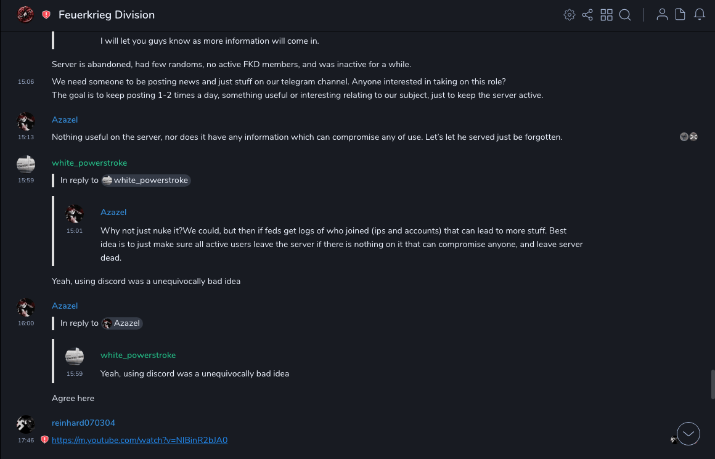Viewport: 715px width, 459px height.
Task: Open the grid view icon
Action: coord(607,15)
